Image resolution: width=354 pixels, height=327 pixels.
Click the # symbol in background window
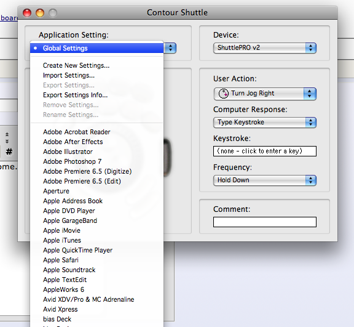point(9,151)
